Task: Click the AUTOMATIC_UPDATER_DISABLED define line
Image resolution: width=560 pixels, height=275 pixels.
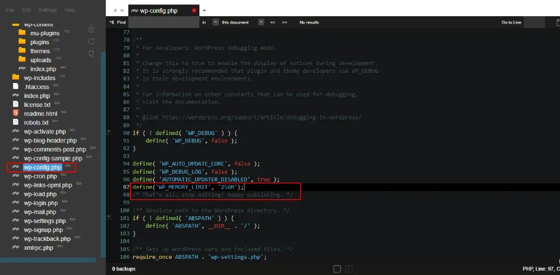Action: pos(206,179)
